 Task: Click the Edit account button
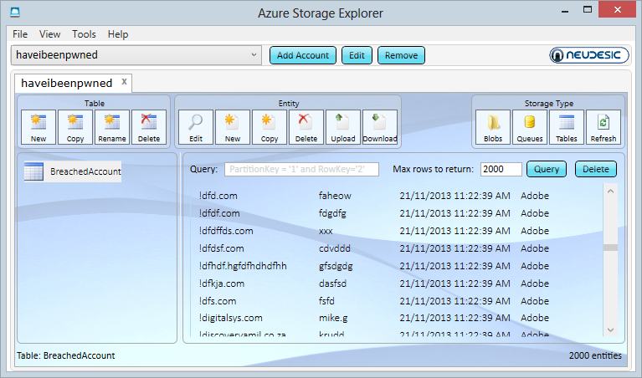tap(357, 55)
